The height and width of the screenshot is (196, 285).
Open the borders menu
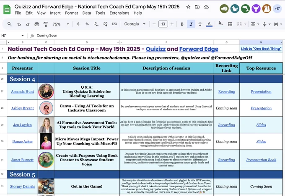[230, 24]
